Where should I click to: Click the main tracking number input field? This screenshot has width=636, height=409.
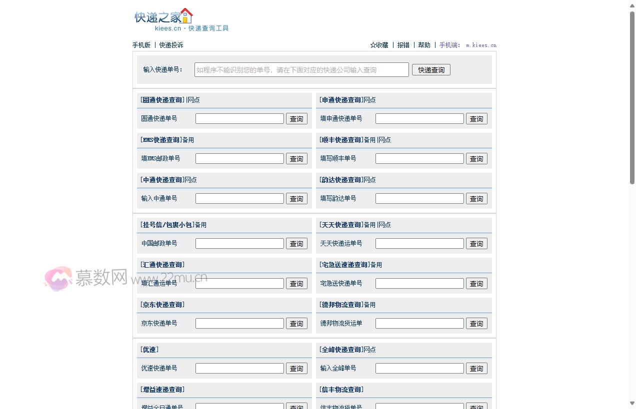(301, 69)
